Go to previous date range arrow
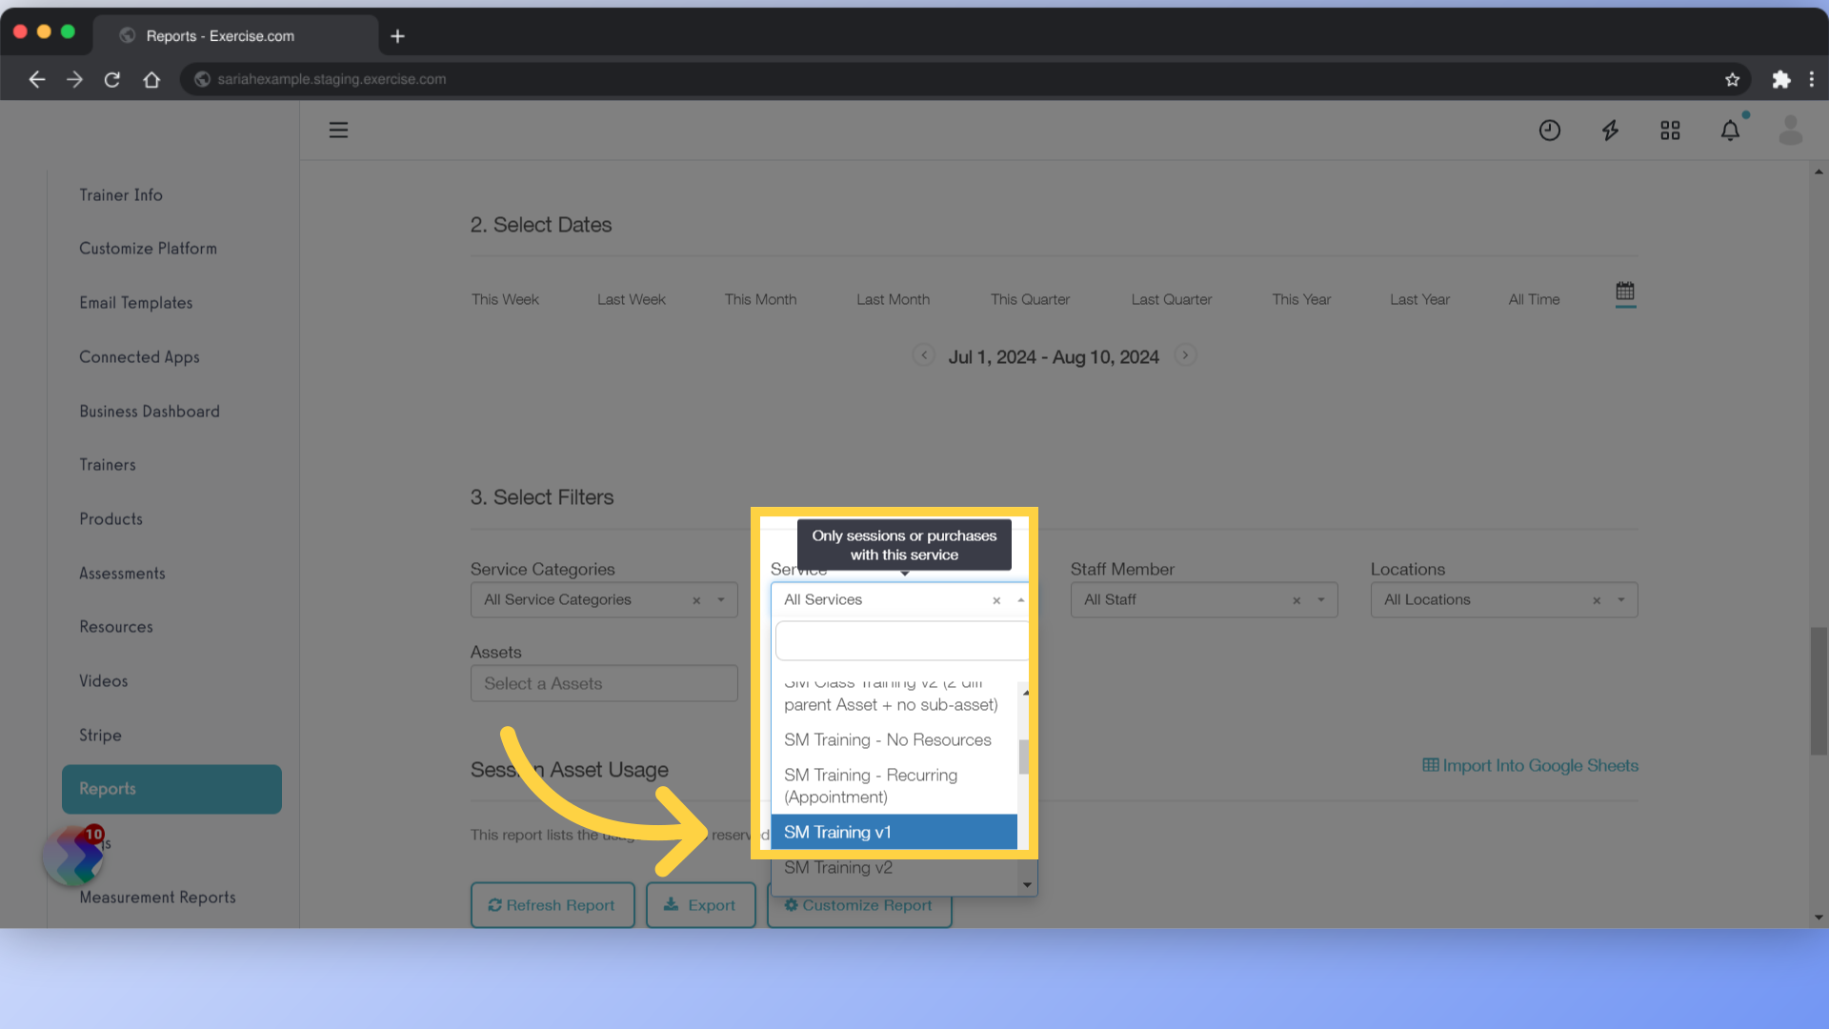The width and height of the screenshot is (1829, 1029). (x=923, y=355)
